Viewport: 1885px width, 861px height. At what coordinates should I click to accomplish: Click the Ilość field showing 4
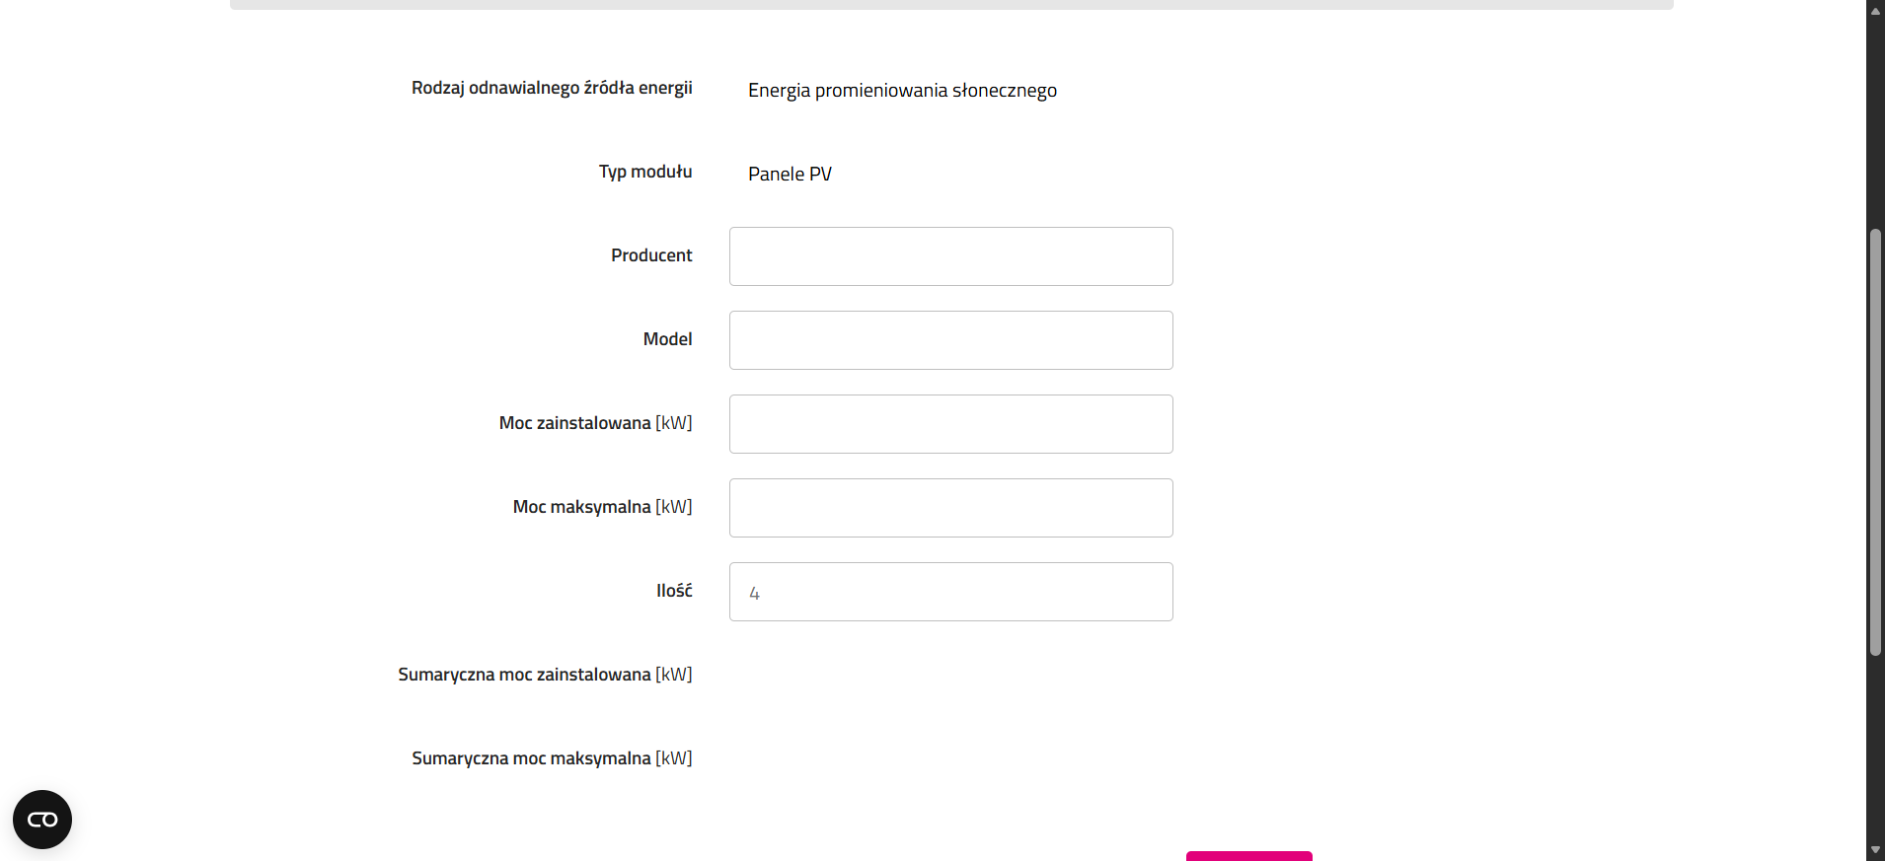951,592
